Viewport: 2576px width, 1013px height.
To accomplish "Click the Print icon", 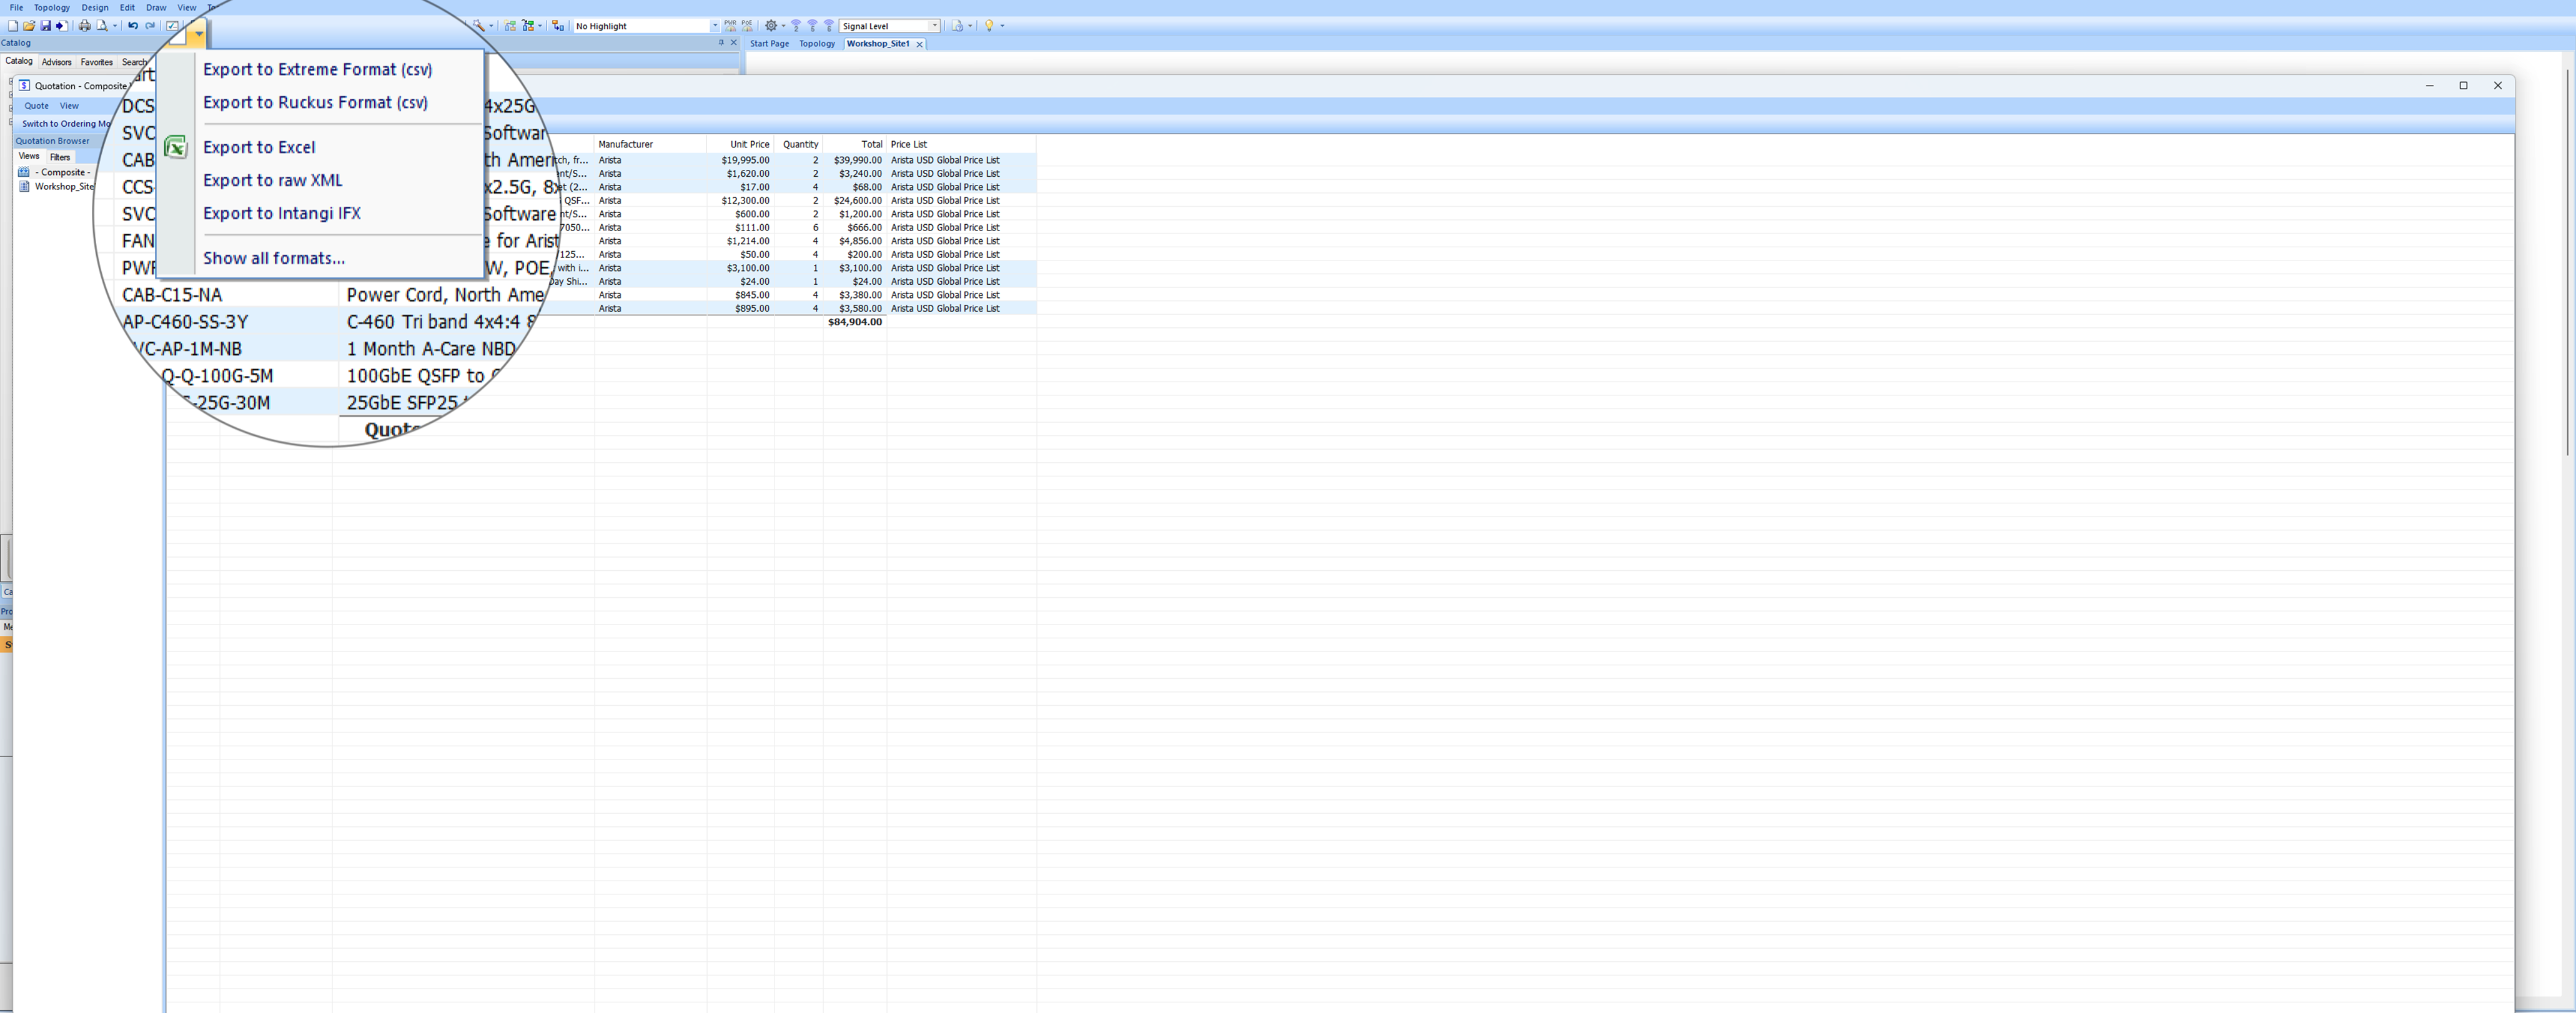I will (84, 26).
